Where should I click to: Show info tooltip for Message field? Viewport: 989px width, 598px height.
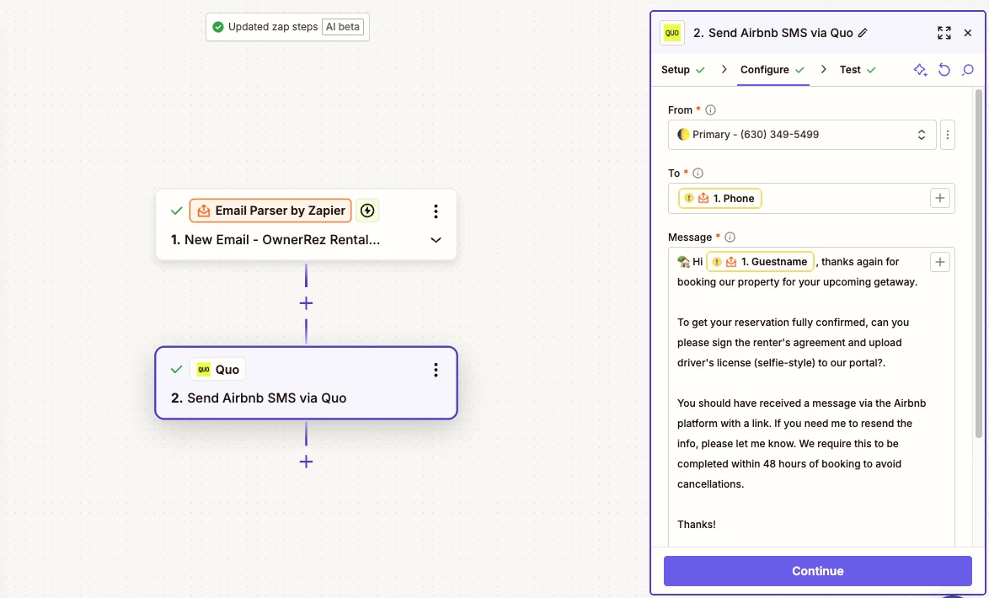730,238
